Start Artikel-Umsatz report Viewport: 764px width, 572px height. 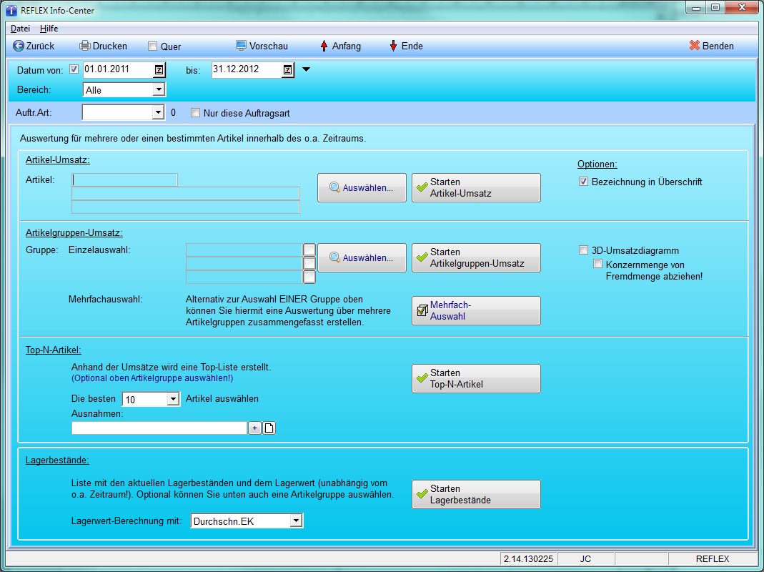(476, 188)
